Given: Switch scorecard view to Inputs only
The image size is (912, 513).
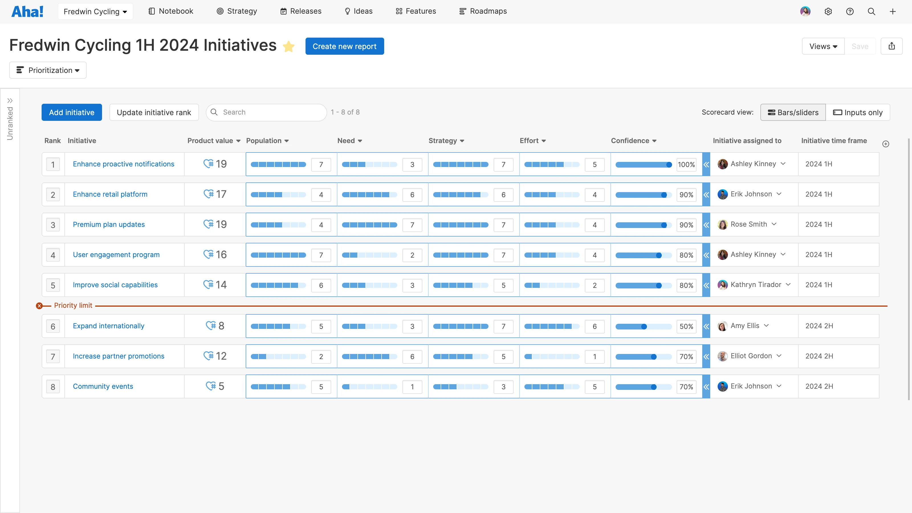Looking at the screenshot, I should pyautogui.click(x=858, y=112).
